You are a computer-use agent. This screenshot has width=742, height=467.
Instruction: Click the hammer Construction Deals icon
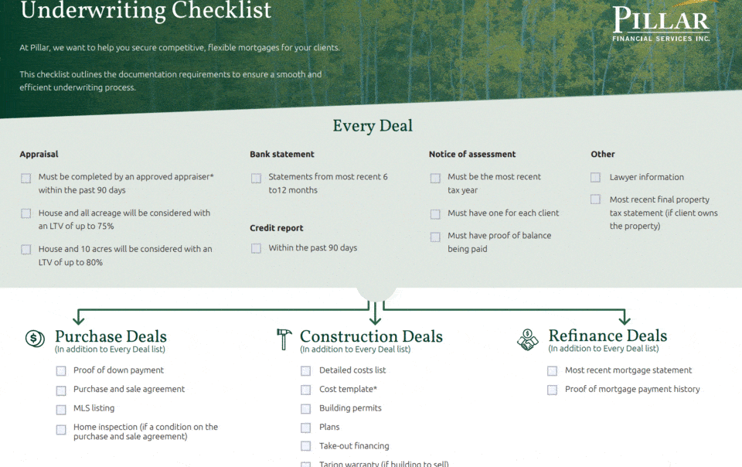tap(284, 339)
